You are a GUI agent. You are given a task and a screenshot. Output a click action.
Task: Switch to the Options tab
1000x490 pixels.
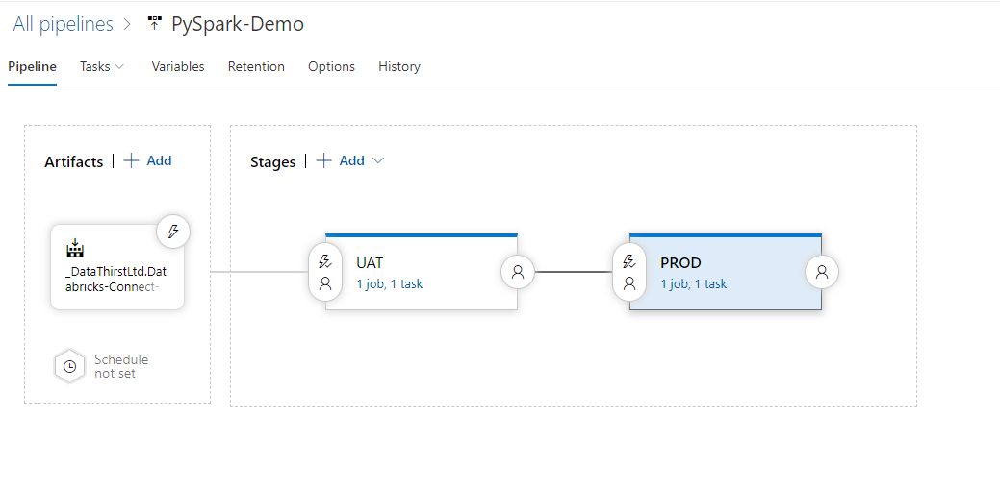point(332,67)
